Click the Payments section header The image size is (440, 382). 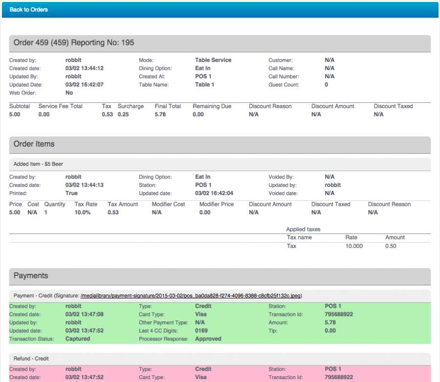[x=31, y=276]
